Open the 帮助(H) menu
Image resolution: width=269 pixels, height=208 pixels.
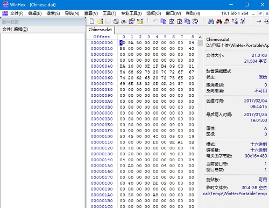(x=193, y=13)
